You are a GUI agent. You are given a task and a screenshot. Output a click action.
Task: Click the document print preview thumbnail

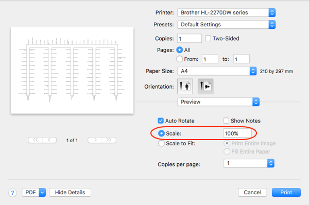coord(72,70)
